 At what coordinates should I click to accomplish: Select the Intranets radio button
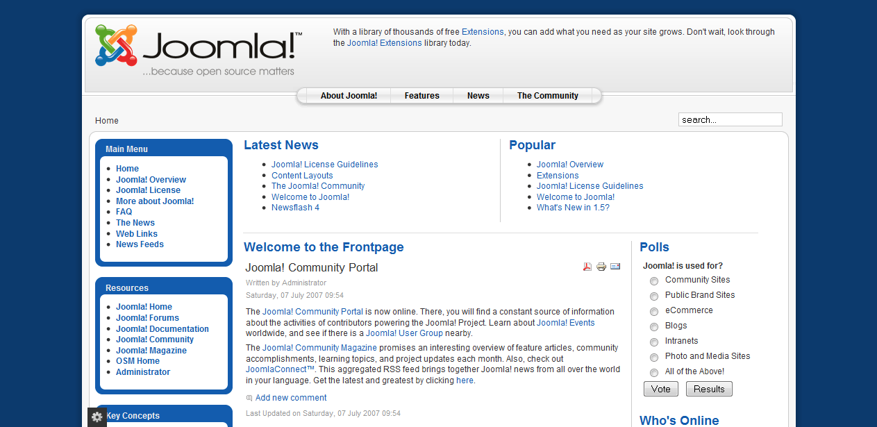654,342
